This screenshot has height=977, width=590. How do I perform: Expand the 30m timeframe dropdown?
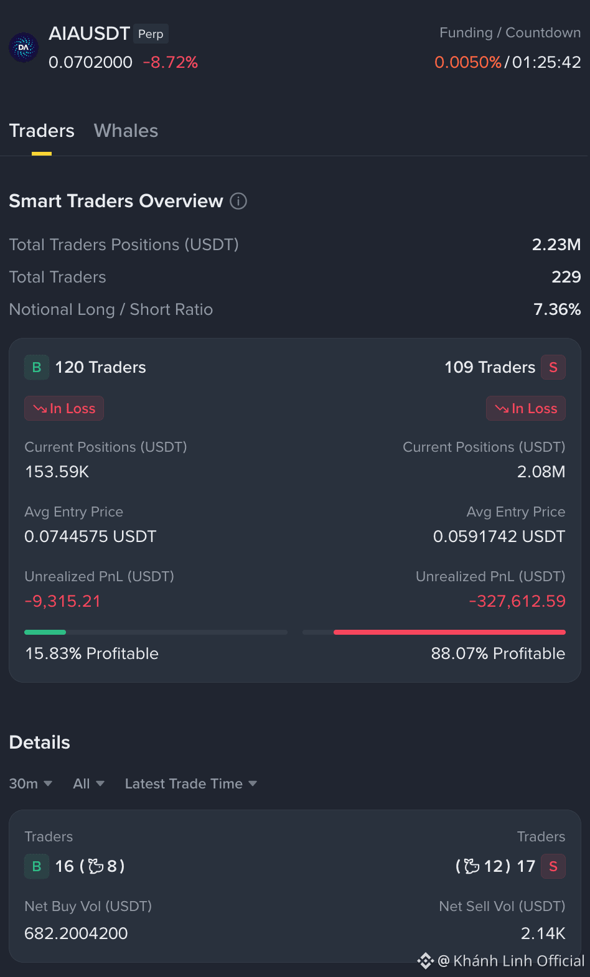30,783
